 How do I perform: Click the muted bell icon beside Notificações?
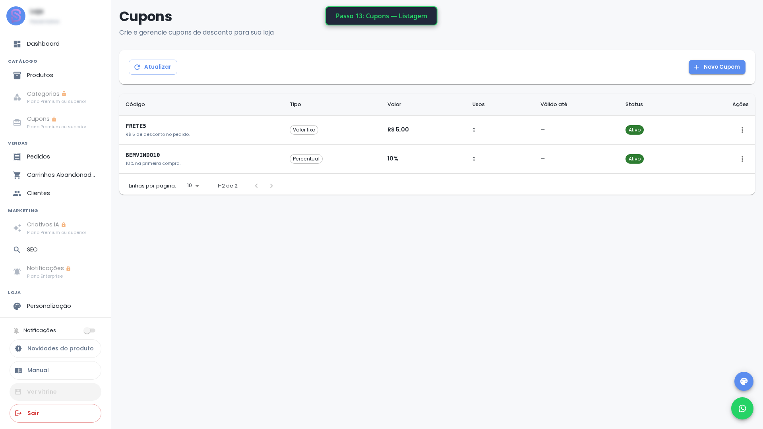[16, 330]
